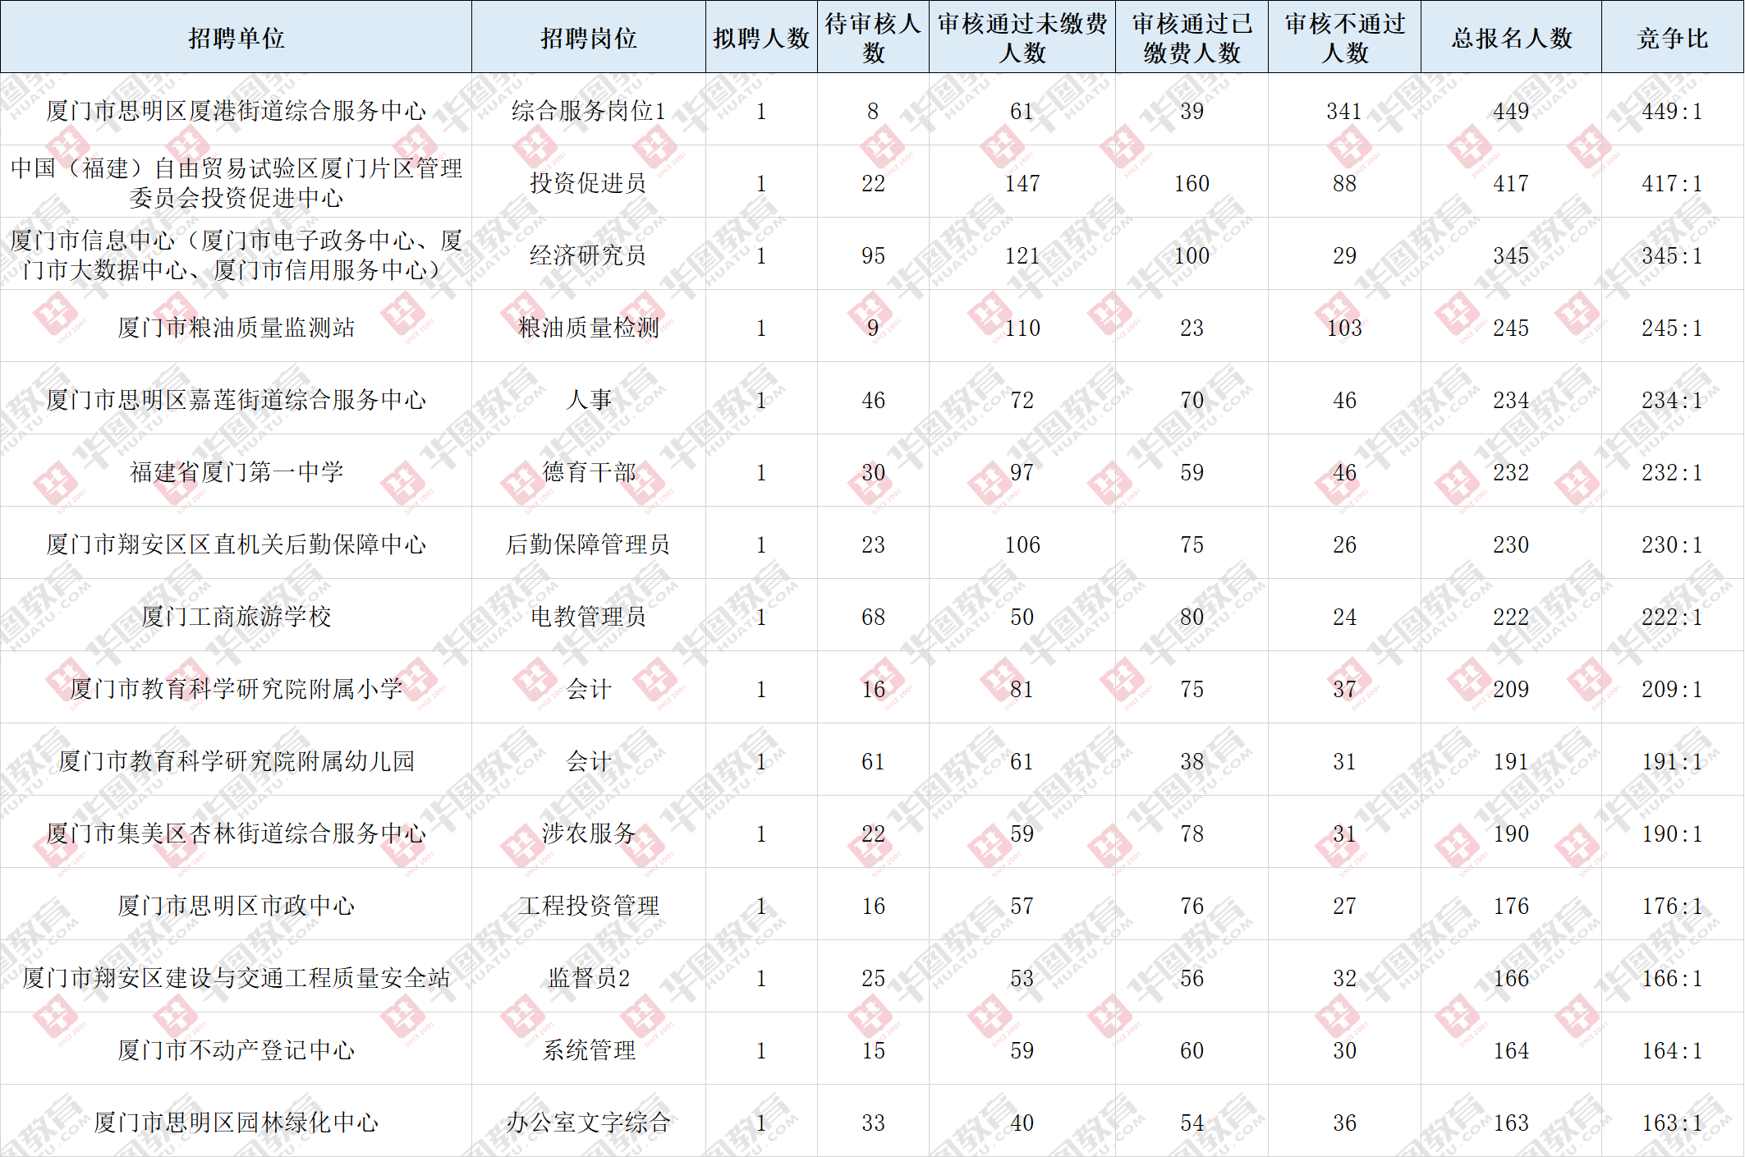
Task: Select the 341 rejected count cell
Action: (x=1344, y=109)
